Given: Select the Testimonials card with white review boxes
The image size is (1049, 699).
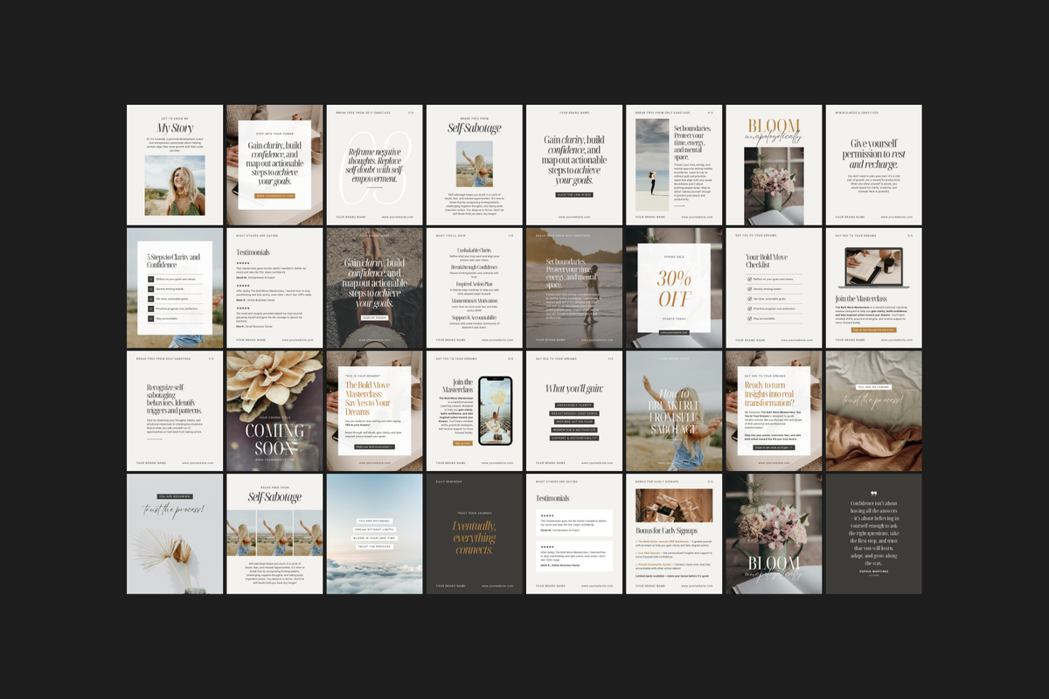Looking at the screenshot, I should [x=573, y=535].
